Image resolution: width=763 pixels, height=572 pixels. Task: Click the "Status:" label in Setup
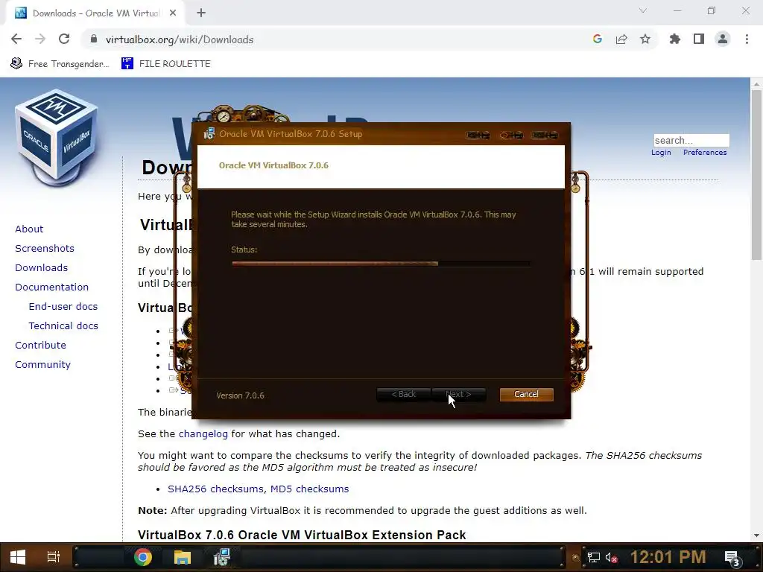pyautogui.click(x=244, y=250)
